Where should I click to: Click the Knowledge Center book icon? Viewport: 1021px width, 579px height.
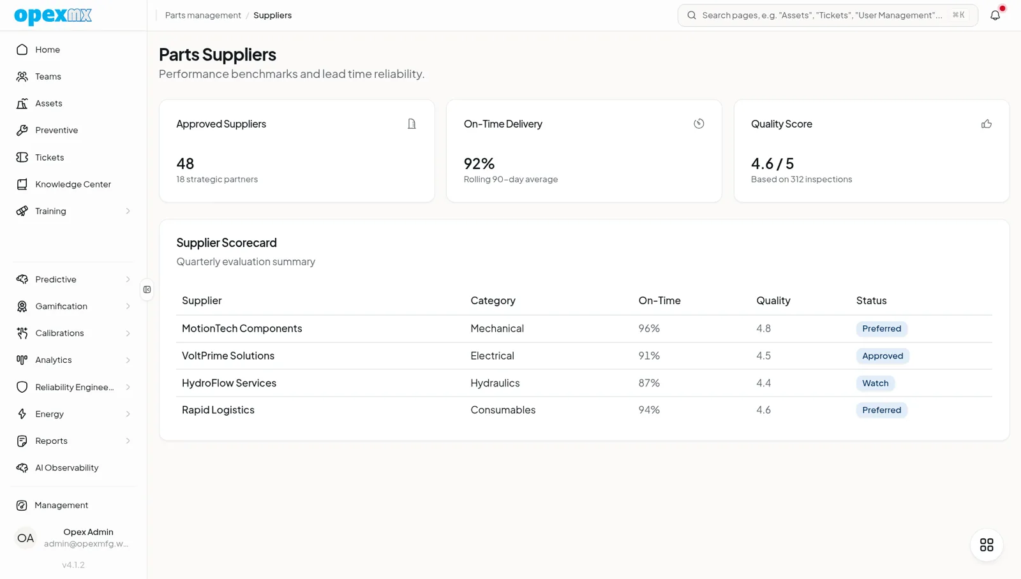click(22, 184)
